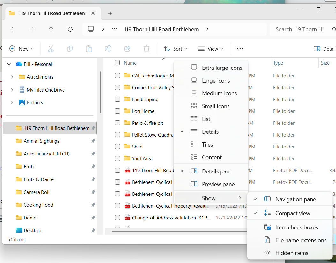Click the Share icon in toolbar

[x=127, y=49]
